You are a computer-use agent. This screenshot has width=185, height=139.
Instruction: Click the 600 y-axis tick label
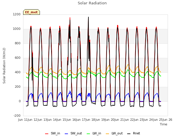(18, 58)
